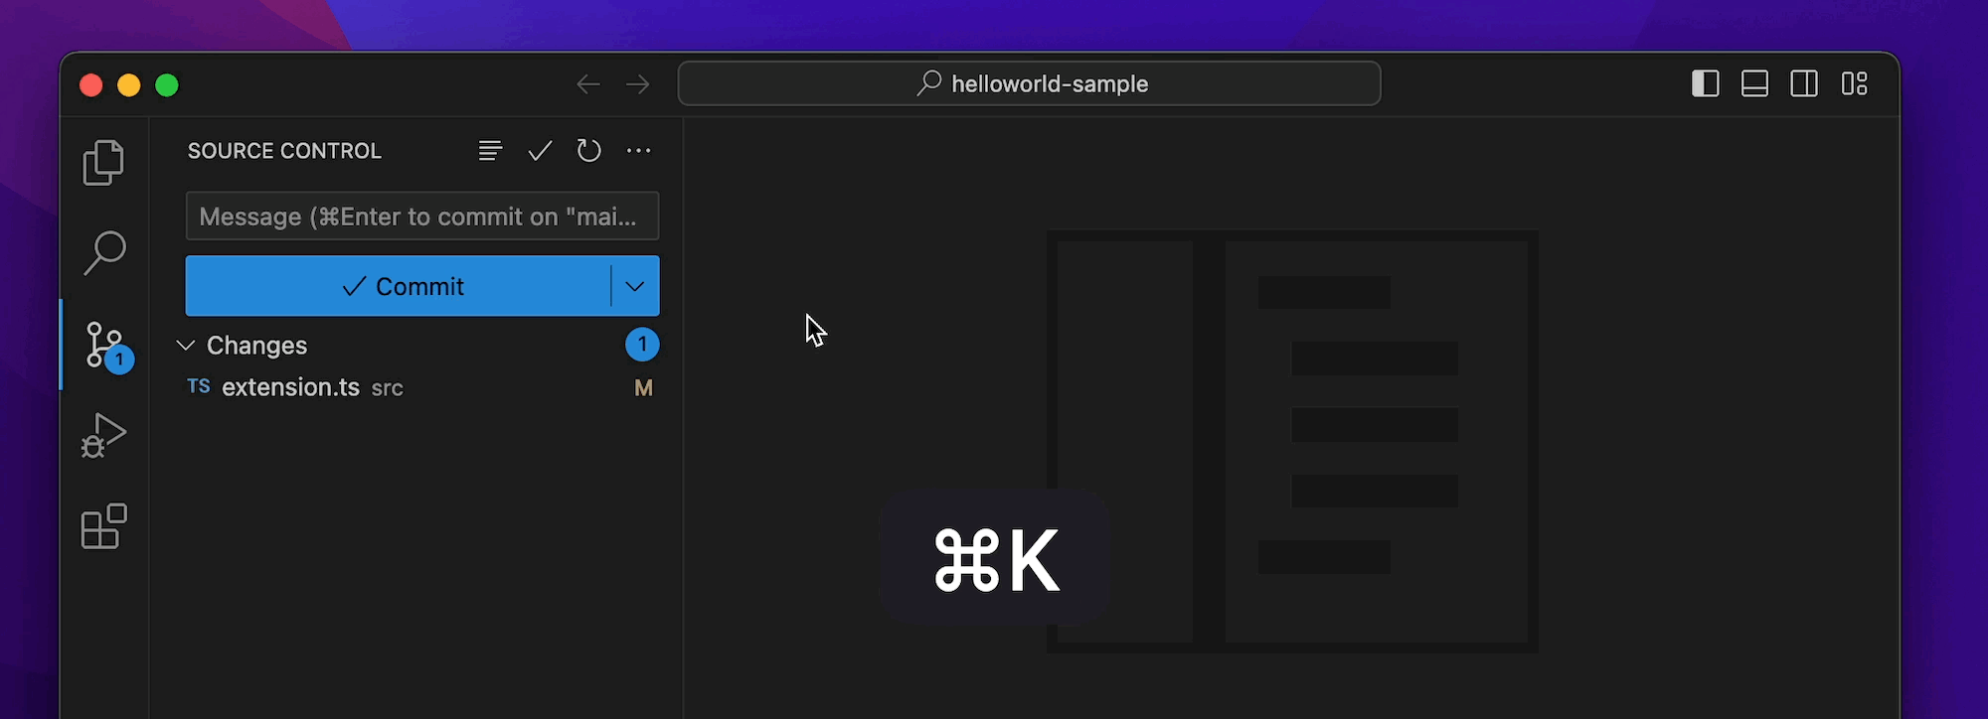Screen dimensions: 1988x719
Task: Open the Search view in activity bar
Action: click(103, 253)
